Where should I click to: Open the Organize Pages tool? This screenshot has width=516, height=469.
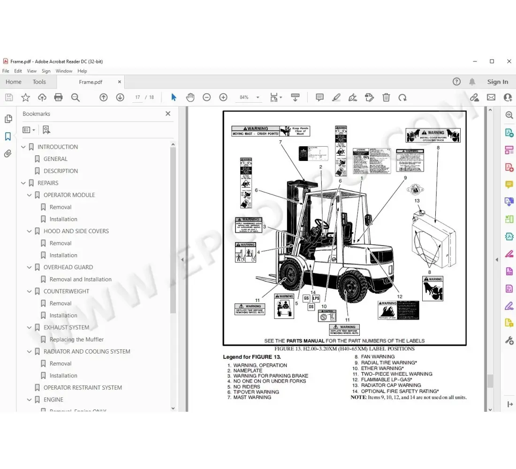tap(509, 150)
